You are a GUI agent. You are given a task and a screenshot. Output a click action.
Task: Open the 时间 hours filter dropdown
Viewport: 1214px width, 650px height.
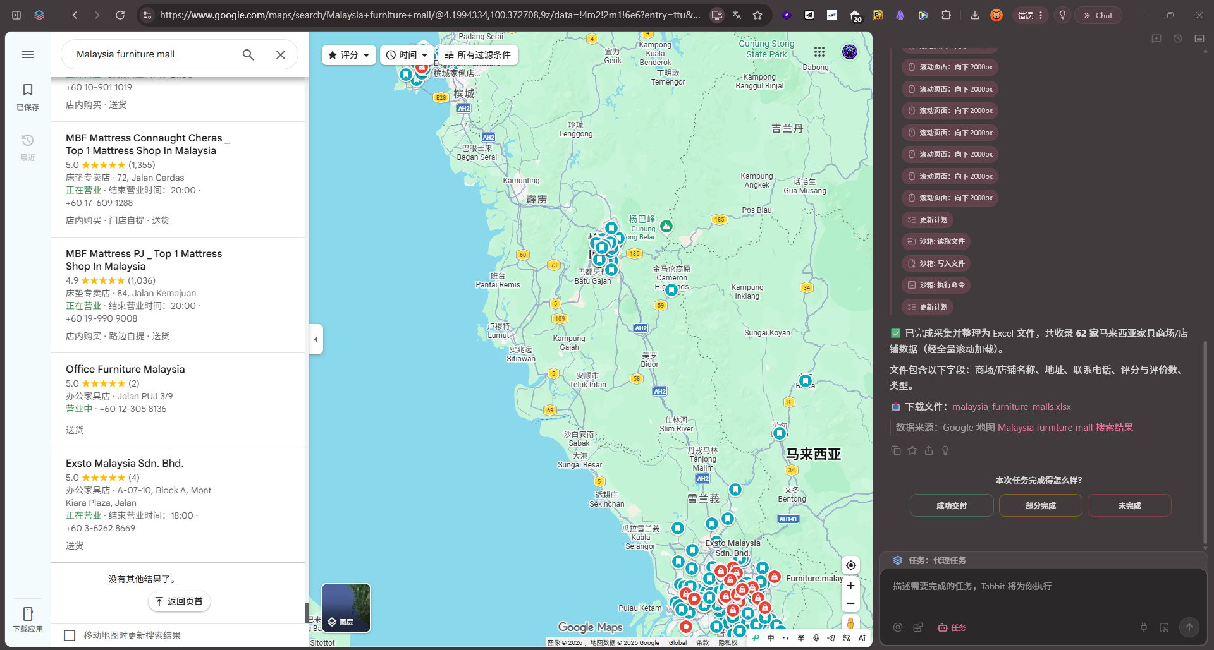tap(407, 55)
